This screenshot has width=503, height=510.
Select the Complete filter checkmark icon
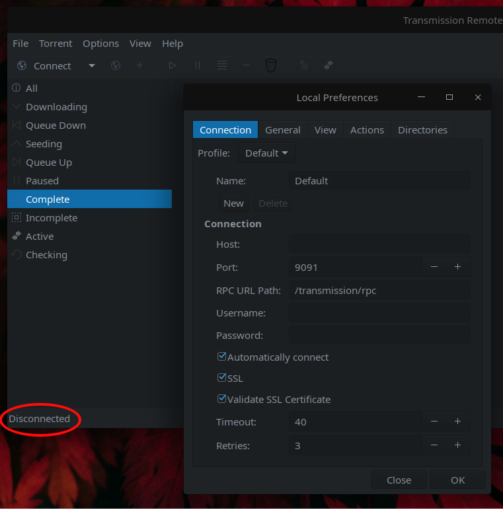pyautogui.click(x=17, y=199)
